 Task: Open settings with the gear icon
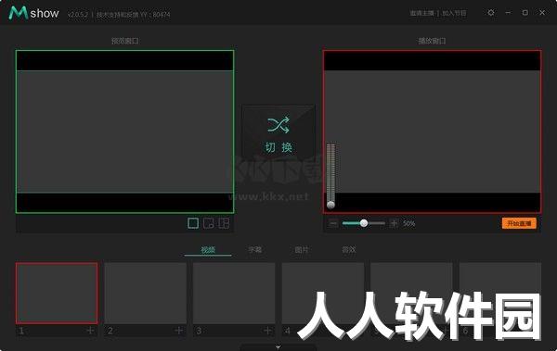pyautogui.click(x=491, y=13)
